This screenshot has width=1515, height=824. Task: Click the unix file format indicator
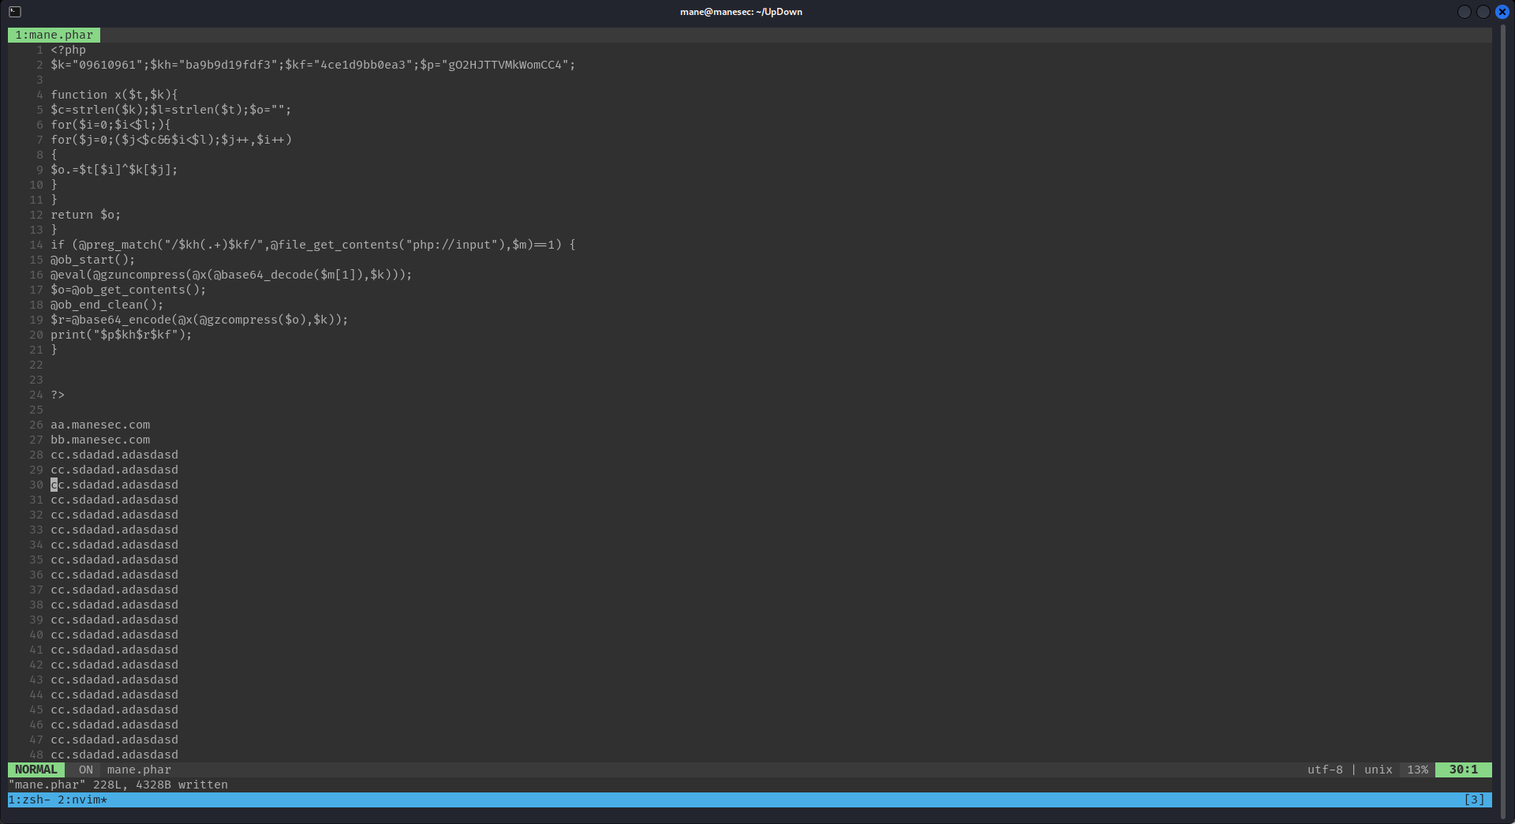pos(1378,770)
